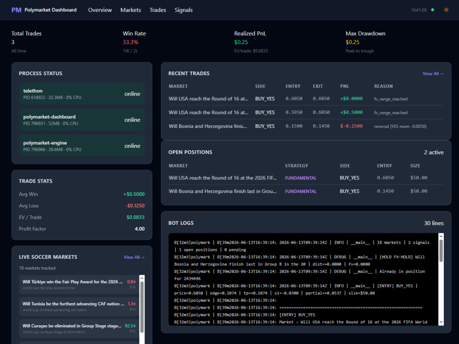Click the Max Drawdown $0.25 value
The height and width of the screenshot is (344, 459).
click(x=353, y=42)
